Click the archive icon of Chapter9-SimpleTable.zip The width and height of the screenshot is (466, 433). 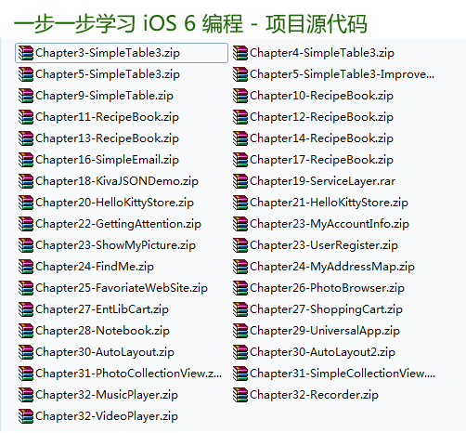click(x=26, y=96)
